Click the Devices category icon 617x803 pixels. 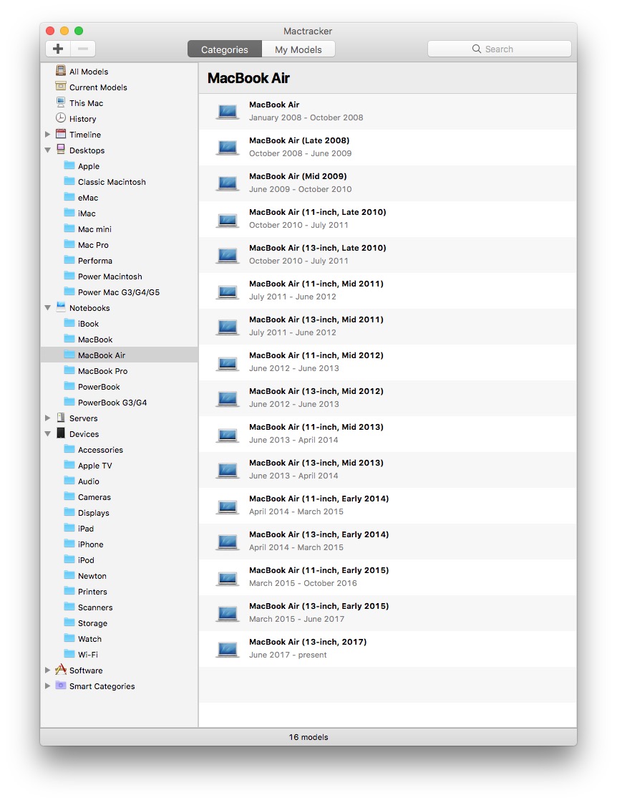tap(61, 433)
